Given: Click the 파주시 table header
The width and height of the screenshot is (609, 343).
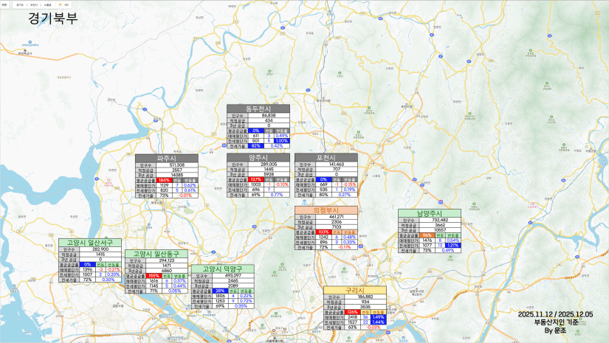Looking at the screenshot, I should 167,158.
